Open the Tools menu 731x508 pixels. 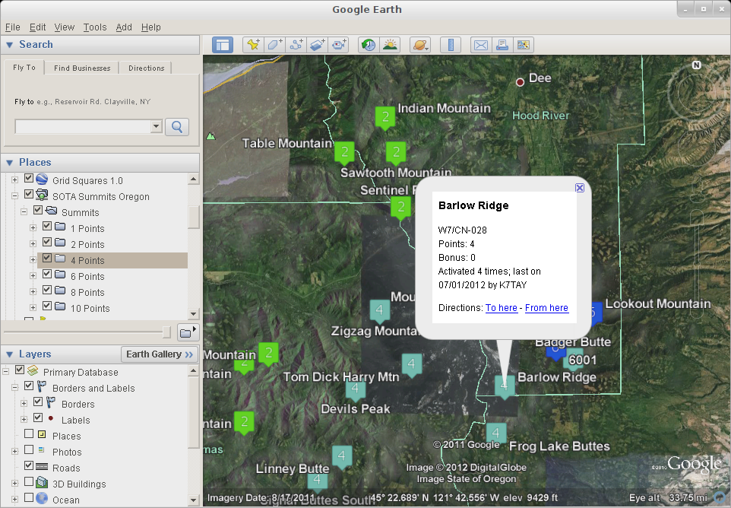(x=95, y=27)
